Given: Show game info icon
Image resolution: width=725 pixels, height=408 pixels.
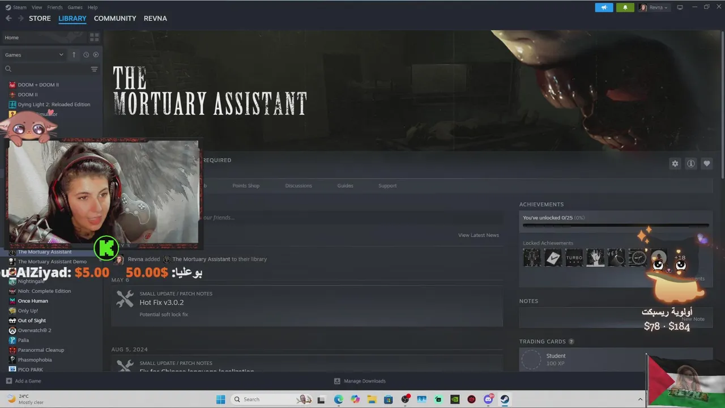Looking at the screenshot, I should coord(690,163).
